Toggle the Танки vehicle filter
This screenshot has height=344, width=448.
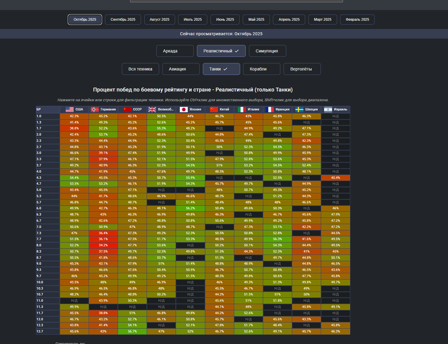pyautogui.click(x=221, y=69)
